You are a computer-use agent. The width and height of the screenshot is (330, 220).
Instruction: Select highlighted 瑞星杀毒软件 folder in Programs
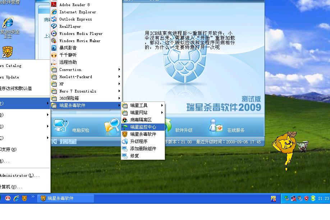[86, 105]
